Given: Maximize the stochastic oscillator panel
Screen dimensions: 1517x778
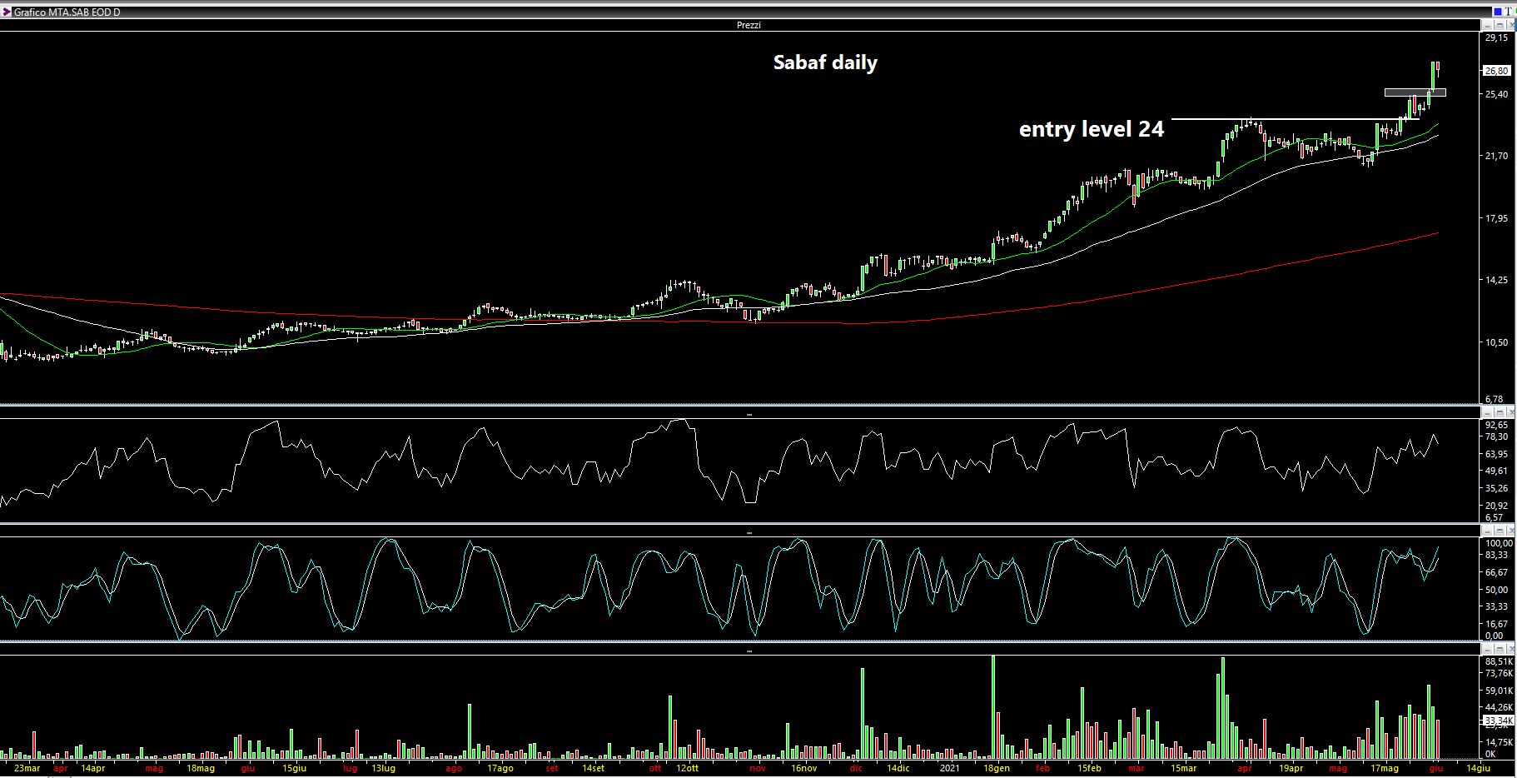Looking at the screenshot, I should tap(1500, 531).
